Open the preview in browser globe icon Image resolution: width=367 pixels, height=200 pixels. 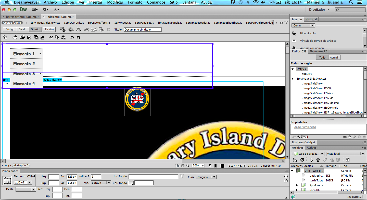pos(71,30)
